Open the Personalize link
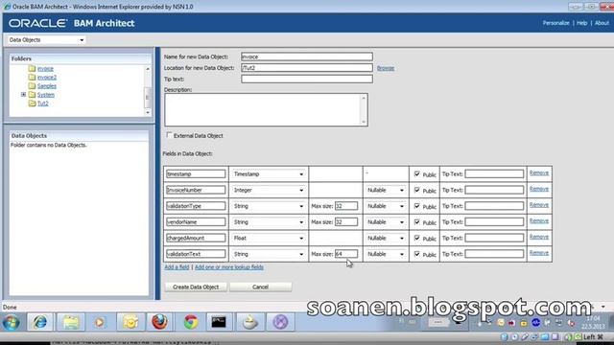 (555, 23)
